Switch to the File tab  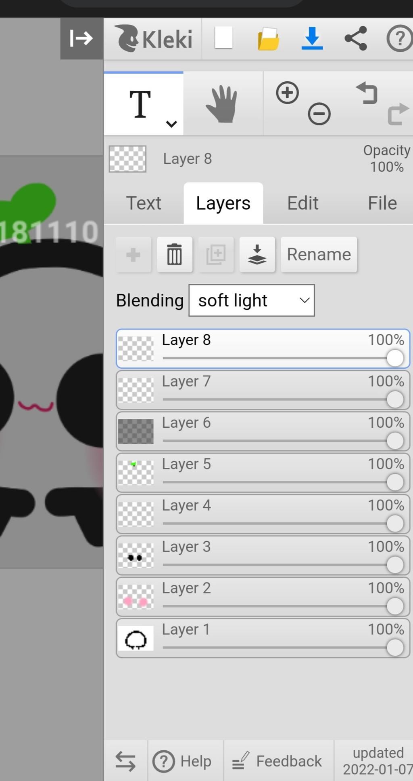tap(382, 203)
